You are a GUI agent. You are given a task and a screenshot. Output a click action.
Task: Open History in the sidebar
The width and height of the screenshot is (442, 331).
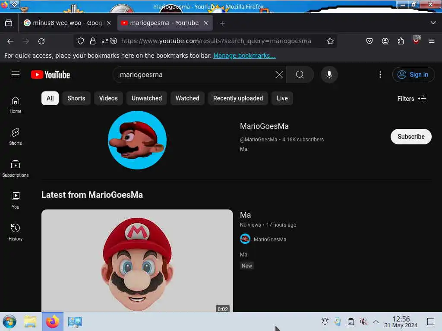16,232
